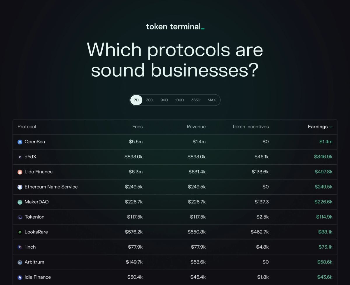The image size is (350, 285).
Task: Sort by the Fees column header
Action: (x=137, y=127)
